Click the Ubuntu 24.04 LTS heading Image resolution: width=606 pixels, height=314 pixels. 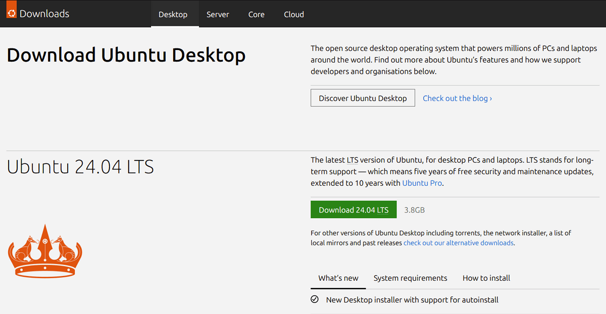point(80,167)
